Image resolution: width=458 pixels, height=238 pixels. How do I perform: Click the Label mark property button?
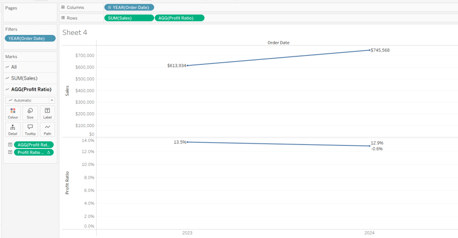(x=47, y=113)
